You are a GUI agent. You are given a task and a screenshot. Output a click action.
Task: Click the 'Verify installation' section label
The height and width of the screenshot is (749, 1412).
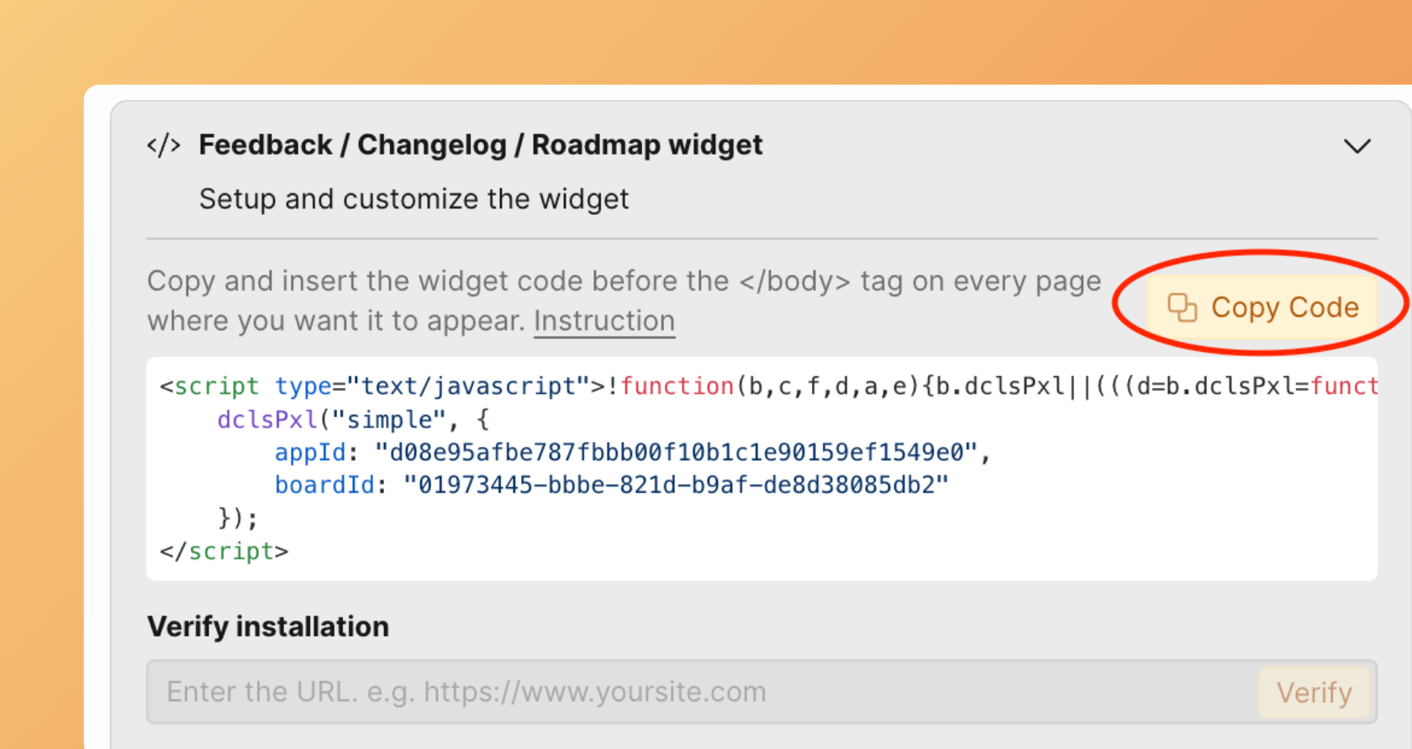267,626
